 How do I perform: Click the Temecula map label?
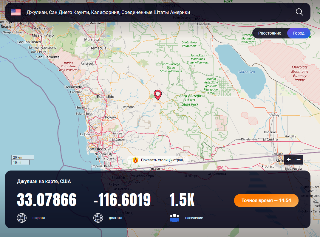tap(98, 48)
